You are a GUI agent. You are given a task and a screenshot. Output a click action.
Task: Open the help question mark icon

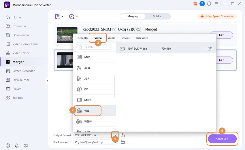tap(8, 145)
